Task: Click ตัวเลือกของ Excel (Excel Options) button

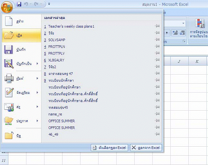Action: click(x=109, y=148)
